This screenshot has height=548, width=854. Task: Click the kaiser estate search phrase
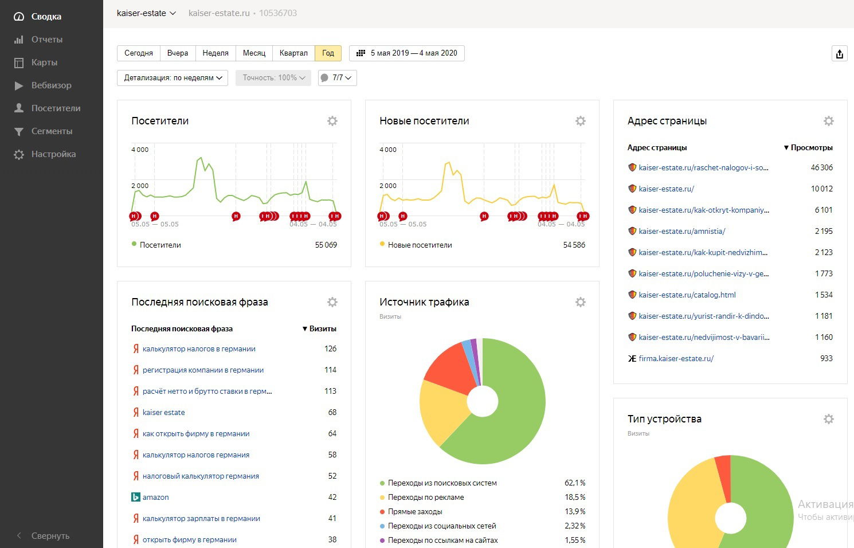point(164,413)
